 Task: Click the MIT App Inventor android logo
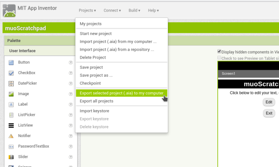click(x=9, y=11)
